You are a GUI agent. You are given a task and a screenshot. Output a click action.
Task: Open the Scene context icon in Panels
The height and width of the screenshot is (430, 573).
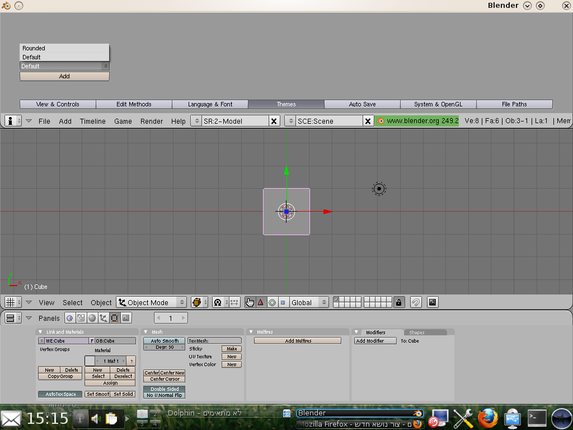pos(126,318)
